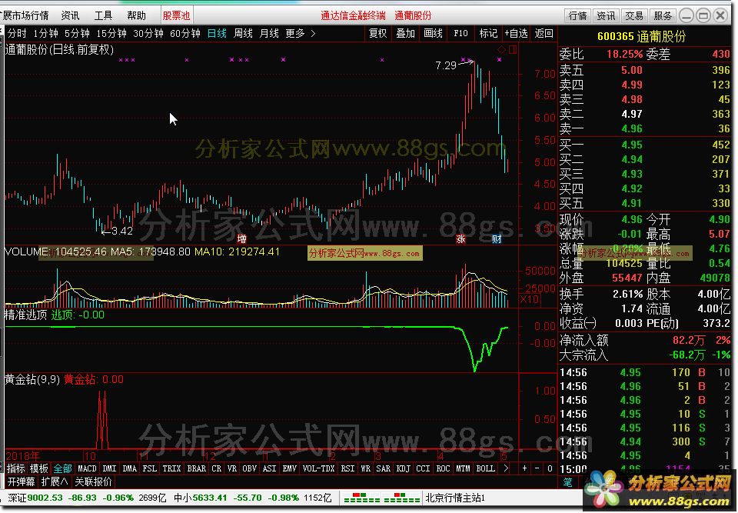Select 日线 daily period
This screenshot has width=738, height=513.
pos(217,33)
